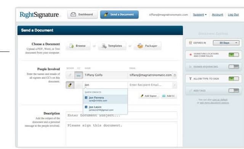
Task: Click the People Involved heading
Action: pos(48,69)
